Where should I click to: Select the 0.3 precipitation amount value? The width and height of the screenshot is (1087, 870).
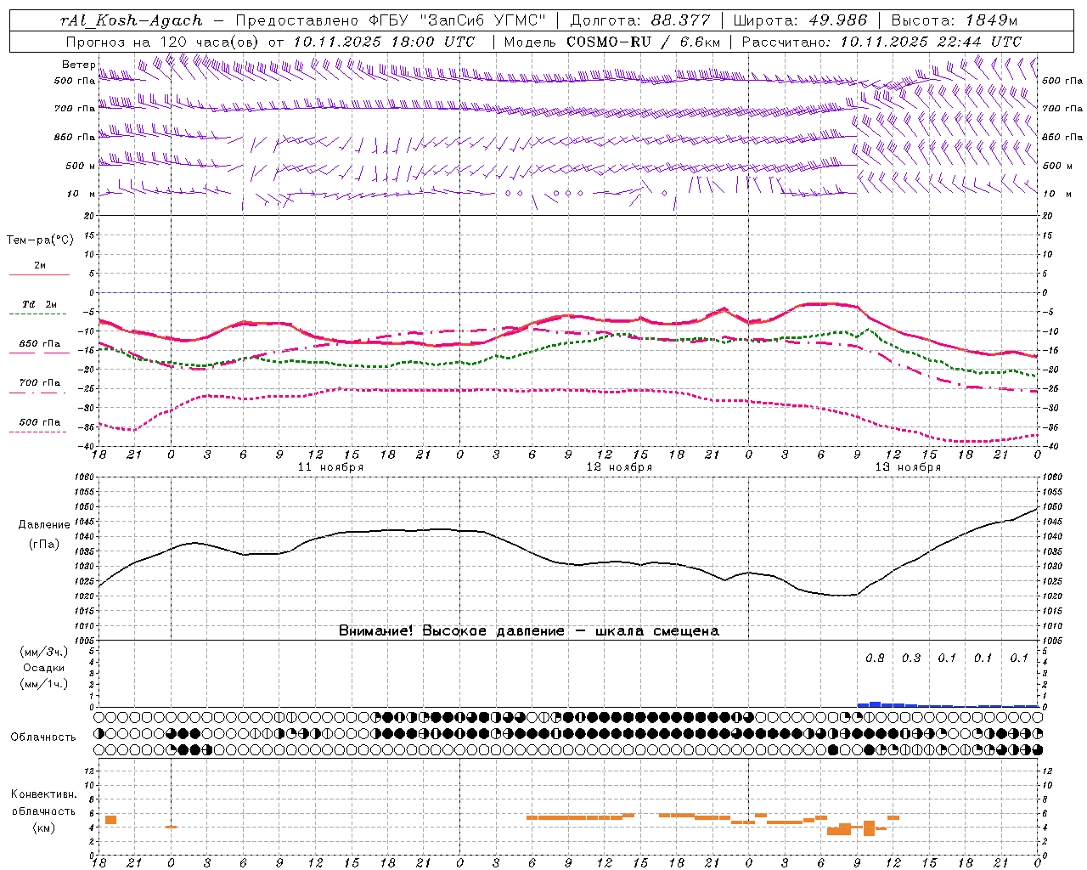(911, 658)
